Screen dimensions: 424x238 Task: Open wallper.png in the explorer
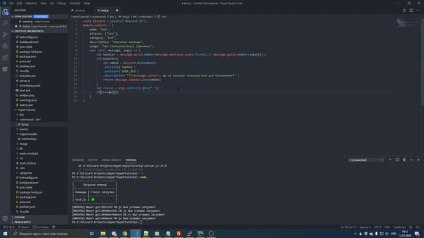[26, 95]
